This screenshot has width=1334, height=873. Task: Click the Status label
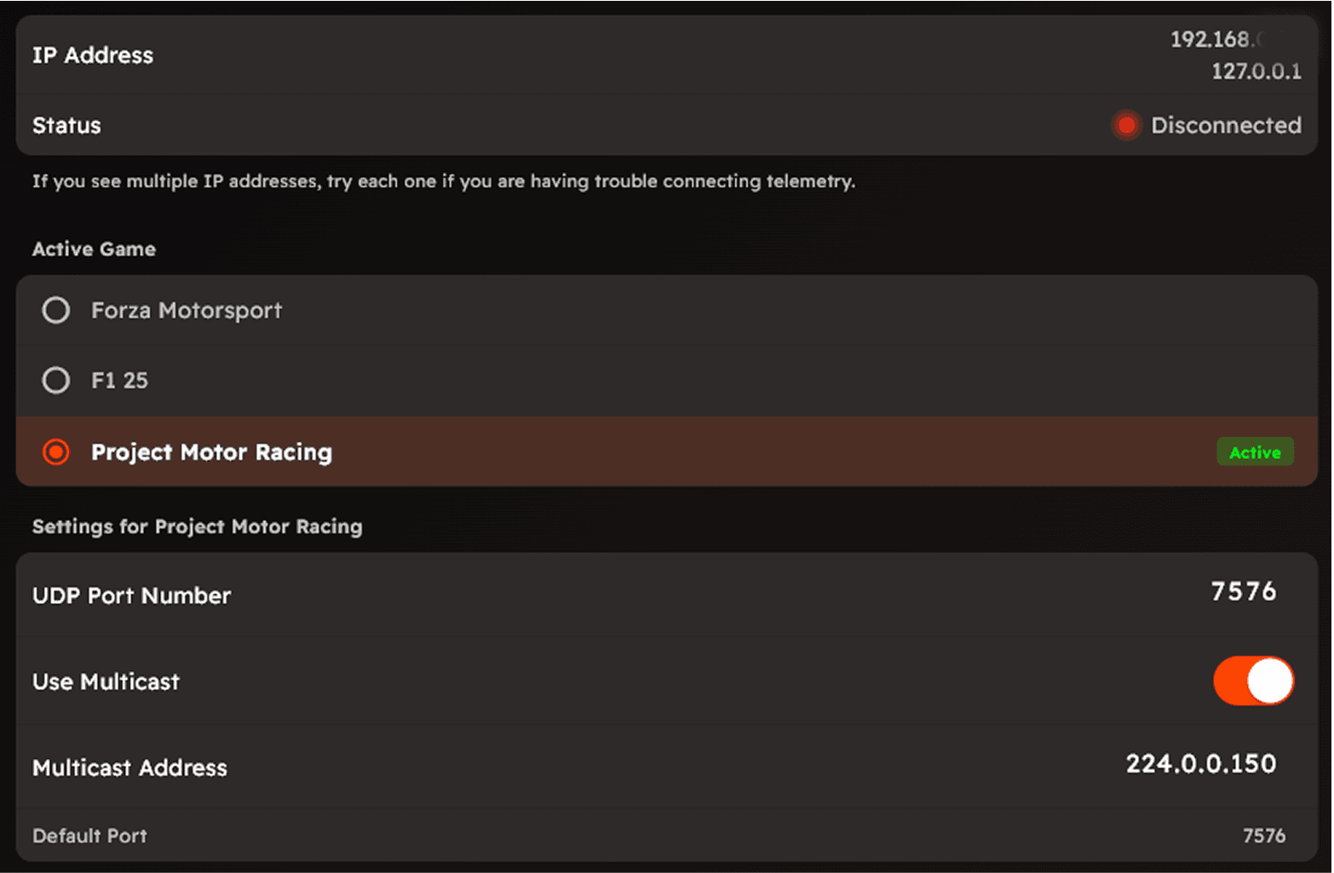click(x=66, y=125)
